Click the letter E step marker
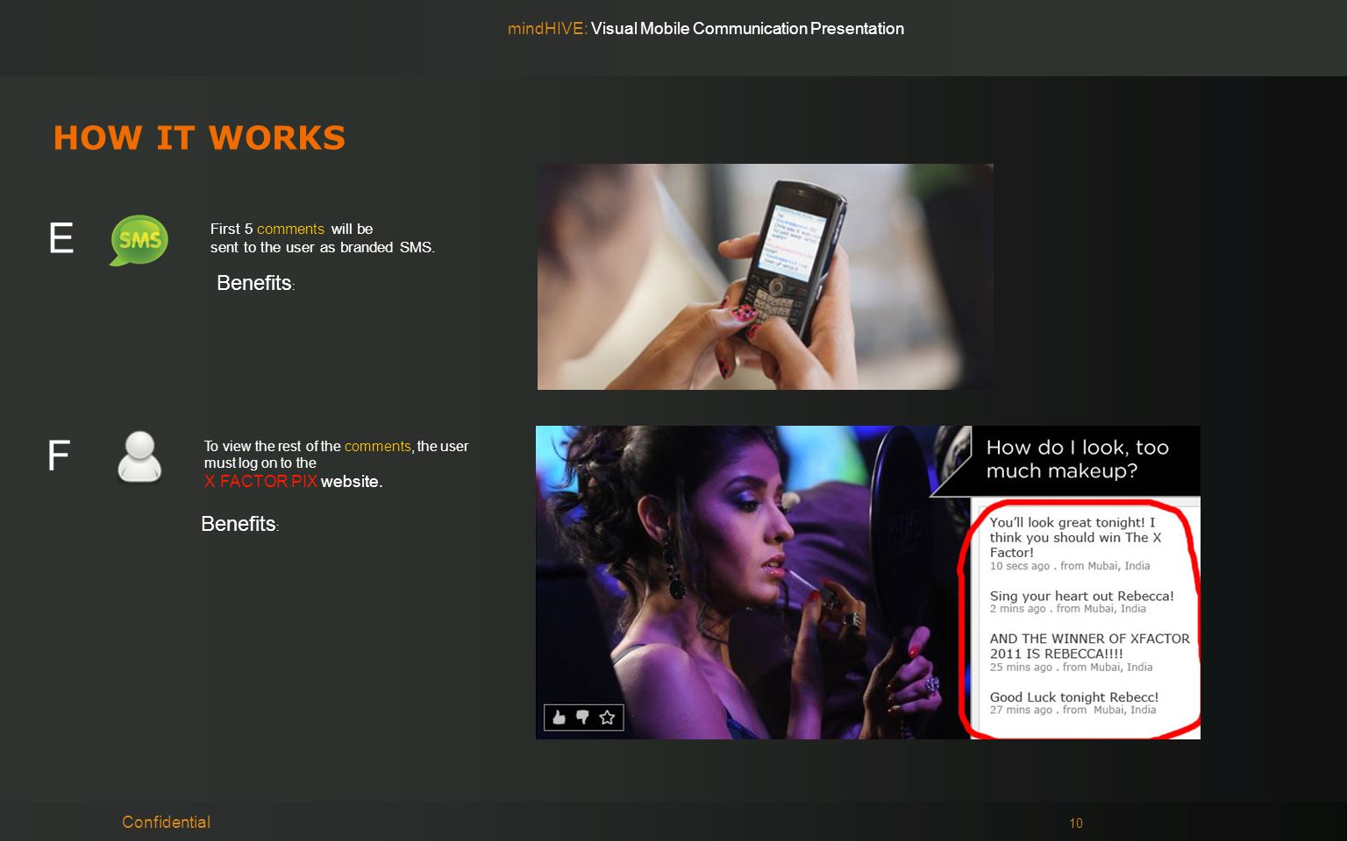This screenshot has height=841, width=1347. coord(61,238)
